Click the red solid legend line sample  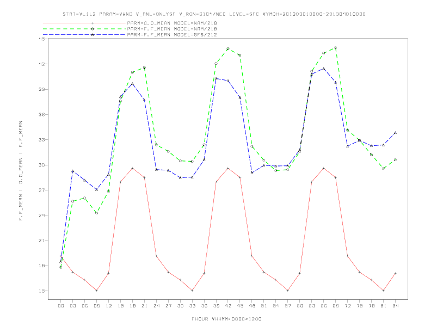pos(84,23)
